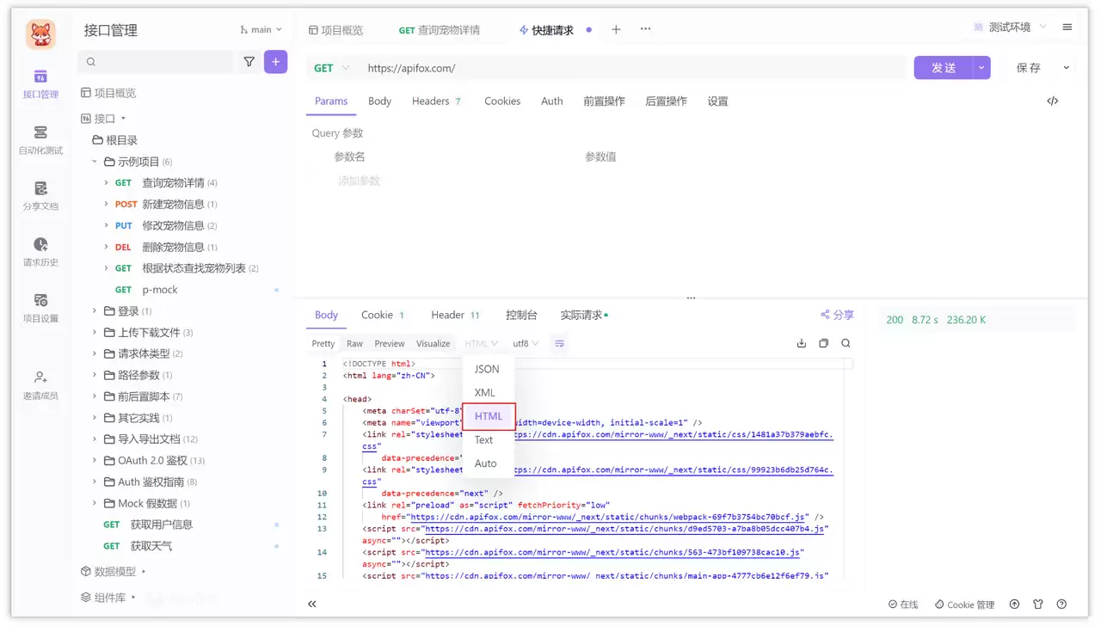Switch to the Auth tab
Screen dimensions: 1101x626
552,101
